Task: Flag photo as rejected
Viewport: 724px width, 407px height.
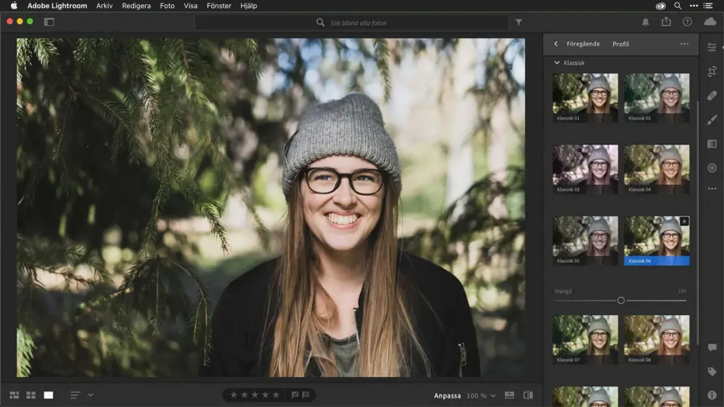Action: tap(306, 395)
